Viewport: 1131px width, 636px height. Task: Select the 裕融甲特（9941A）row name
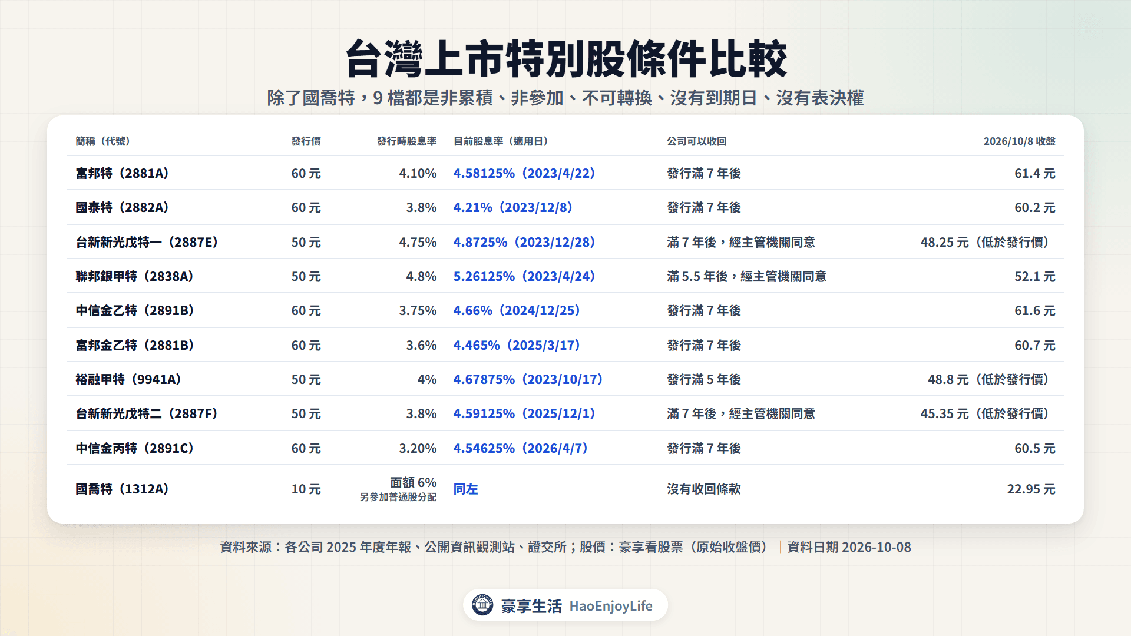tap(128, 379)
